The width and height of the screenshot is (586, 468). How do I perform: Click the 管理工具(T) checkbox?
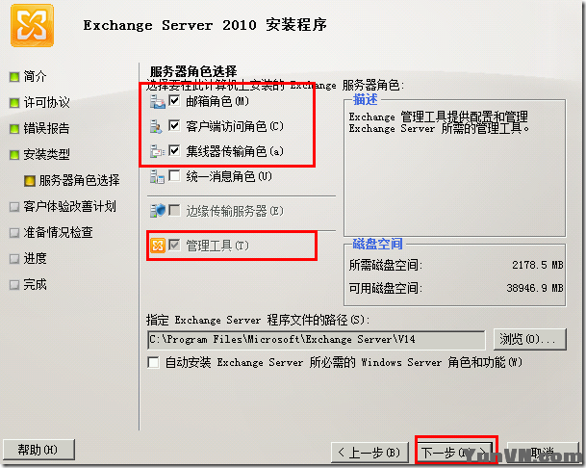pos(174,246)
